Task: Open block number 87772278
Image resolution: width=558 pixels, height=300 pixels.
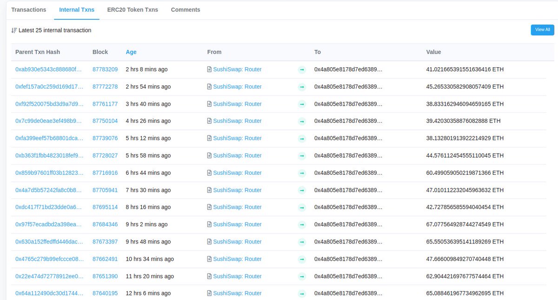Action: click(105, 87)
